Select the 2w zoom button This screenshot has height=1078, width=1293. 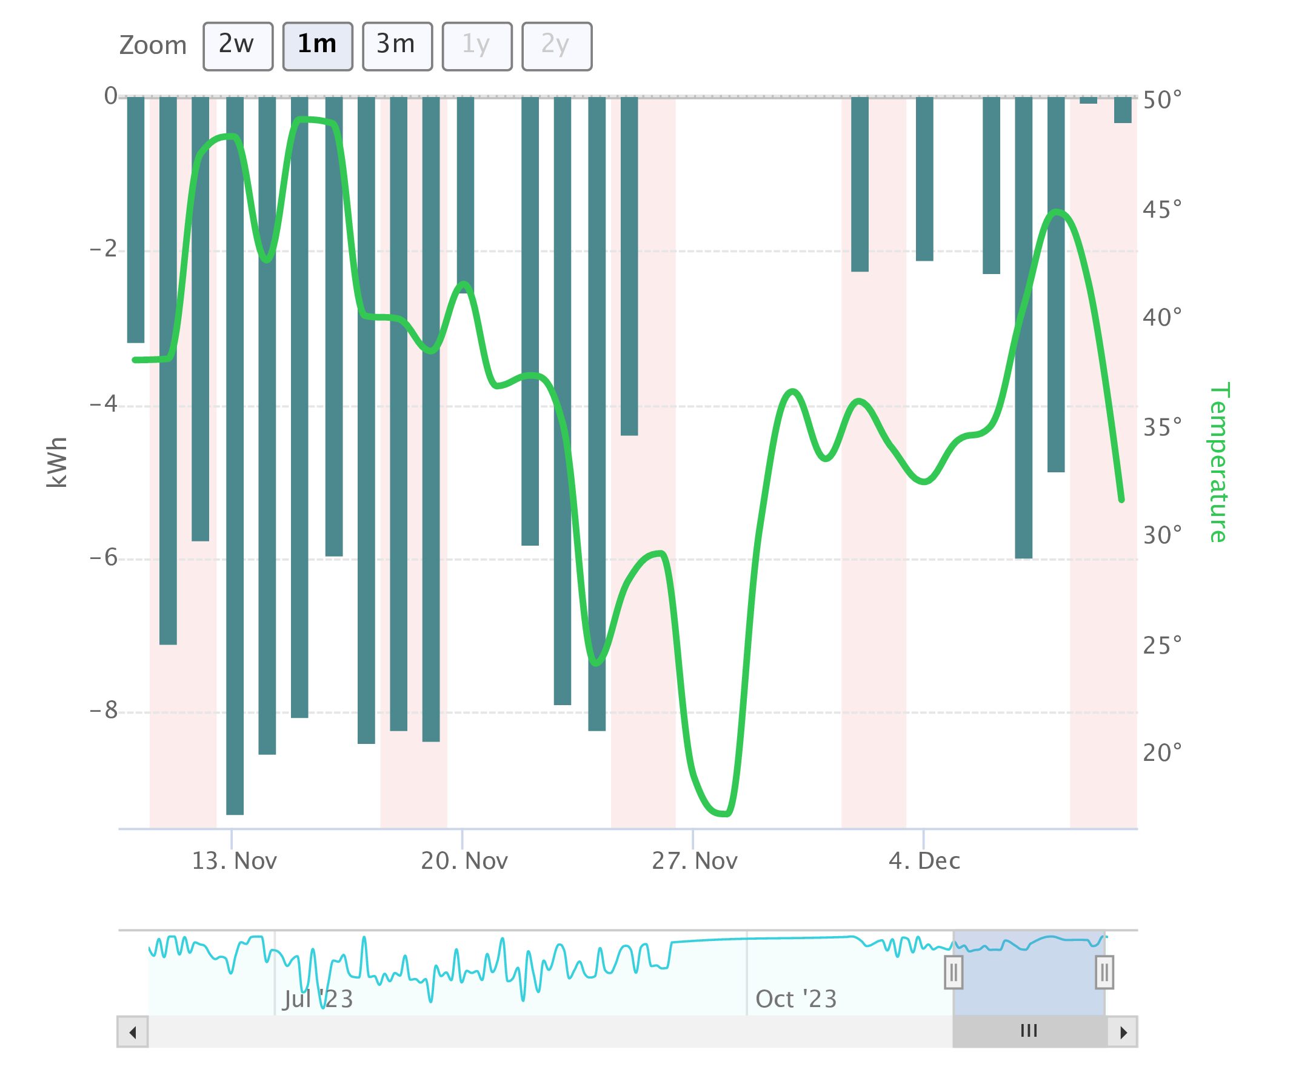pos(238,47)
